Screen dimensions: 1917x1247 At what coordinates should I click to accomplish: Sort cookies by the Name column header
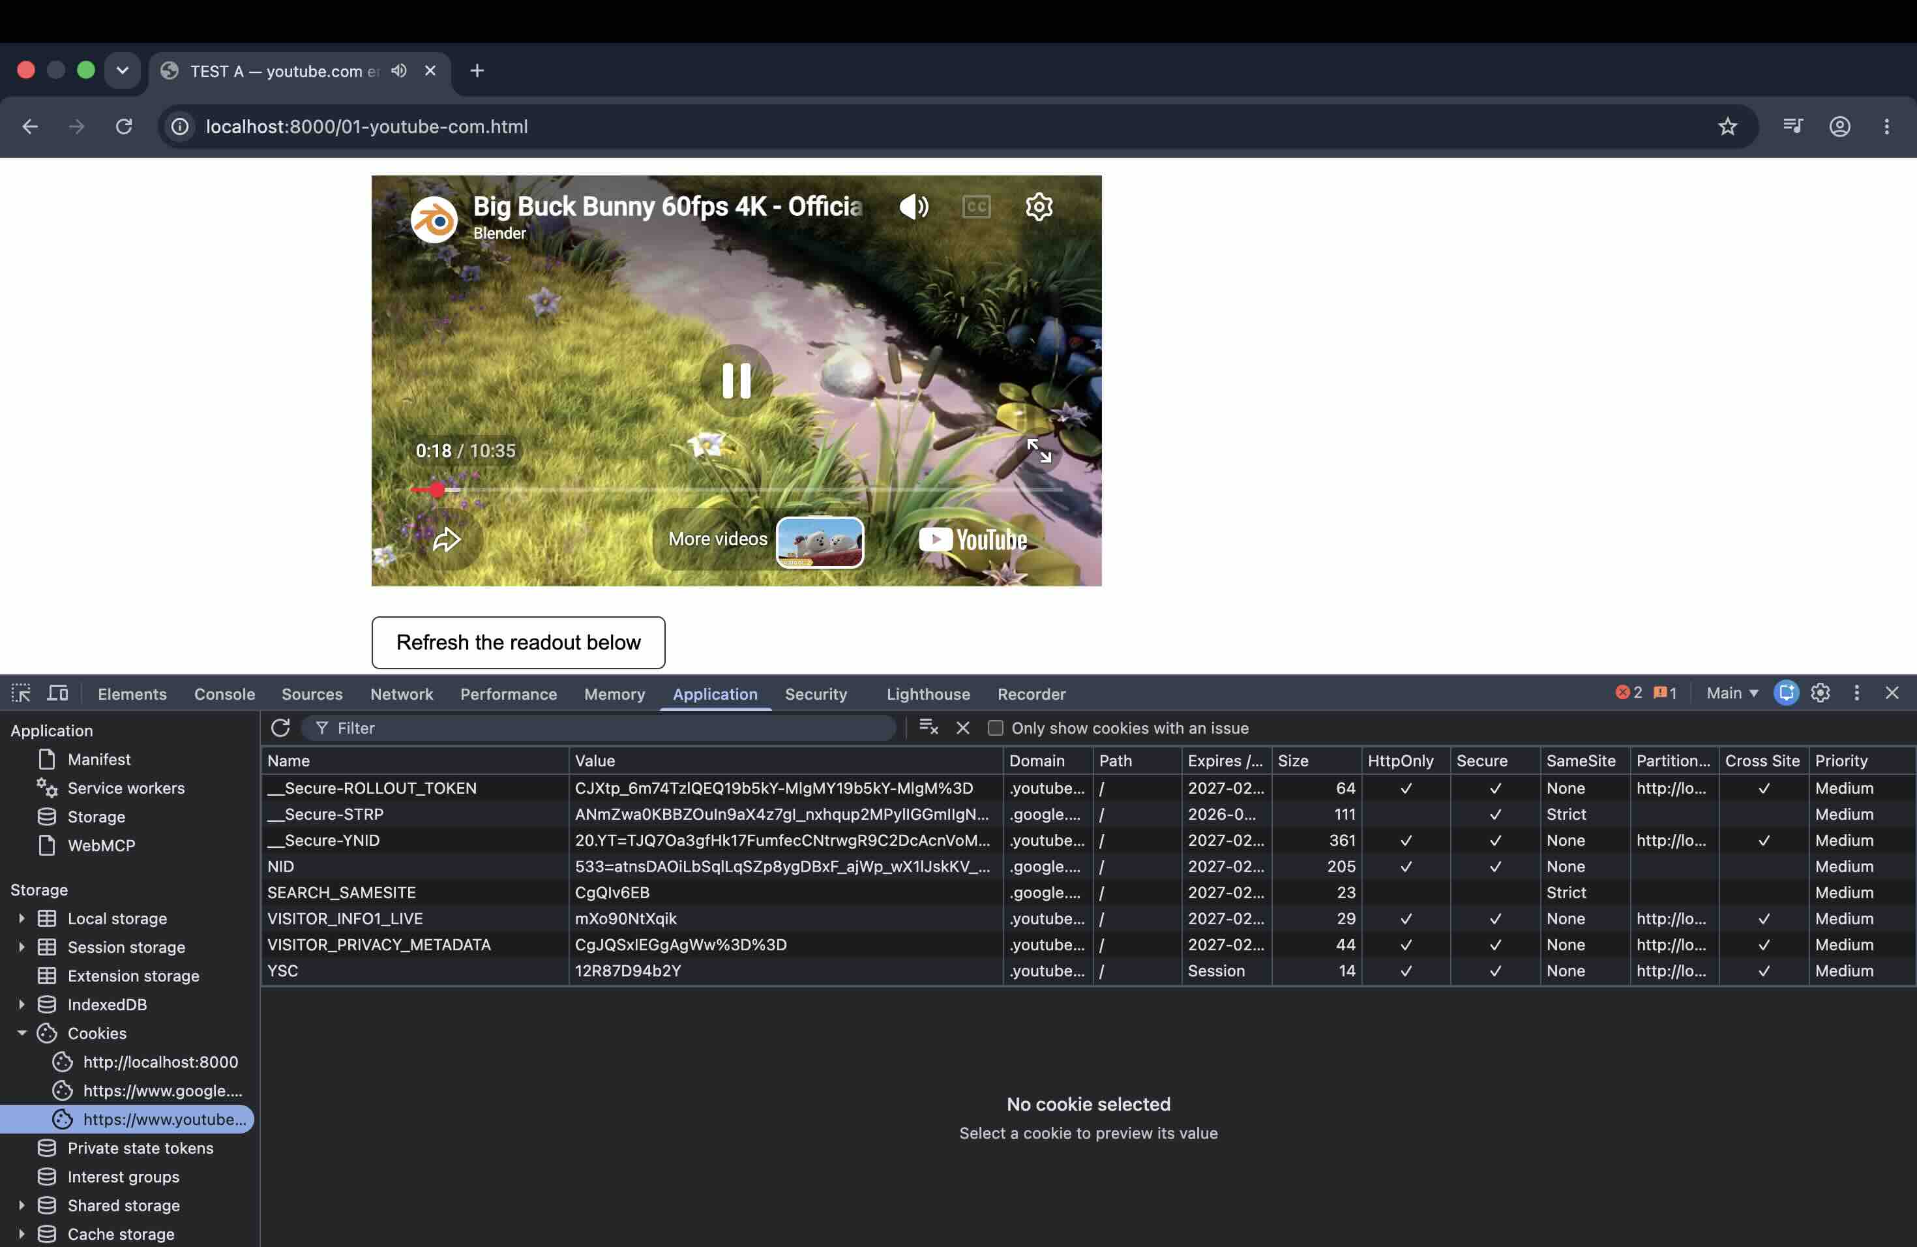click(415, 760)
